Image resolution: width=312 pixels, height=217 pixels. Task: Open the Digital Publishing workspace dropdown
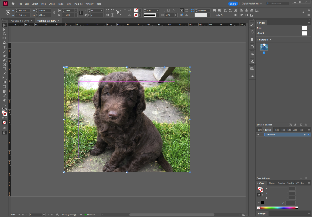(x=252, y=4)
